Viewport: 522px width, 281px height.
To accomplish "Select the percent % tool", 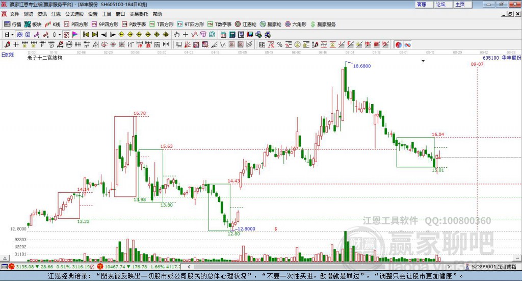I will click(280, 44).
